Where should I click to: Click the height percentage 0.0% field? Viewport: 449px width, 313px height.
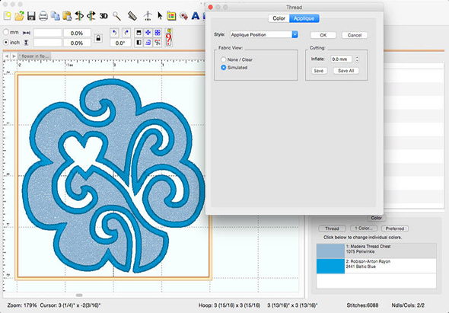pos(77,43)
